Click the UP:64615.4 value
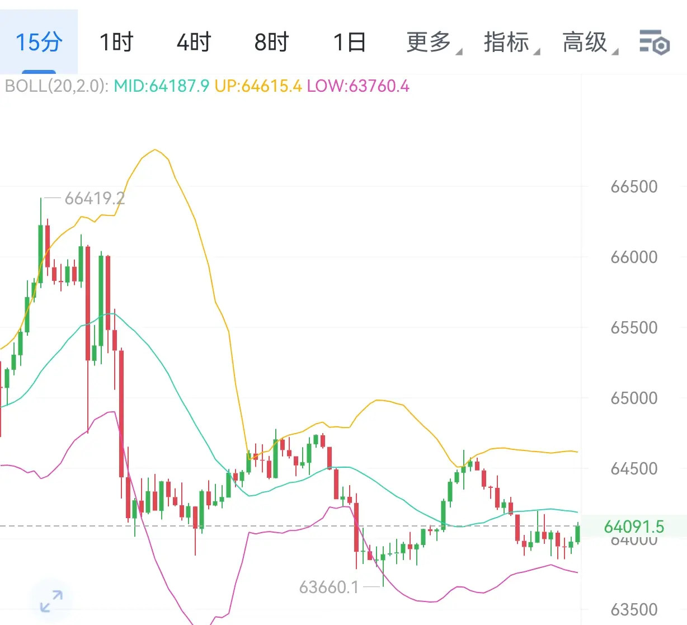This screenshot has height=625, width=687. pos(258,86)
